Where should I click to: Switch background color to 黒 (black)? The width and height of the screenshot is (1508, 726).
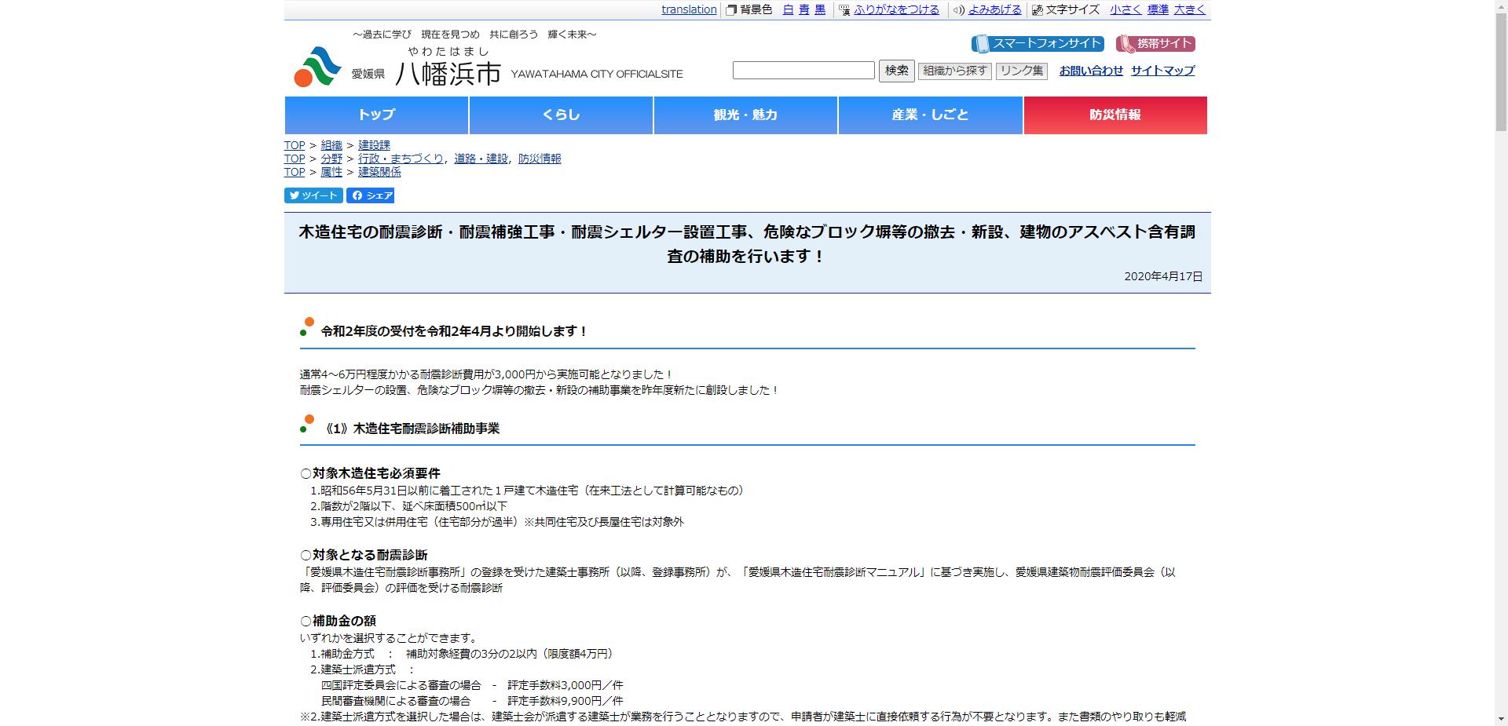pyautogui.click(x=822, y=10)
